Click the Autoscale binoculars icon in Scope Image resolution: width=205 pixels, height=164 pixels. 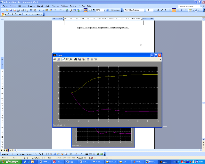coord(76,59)
